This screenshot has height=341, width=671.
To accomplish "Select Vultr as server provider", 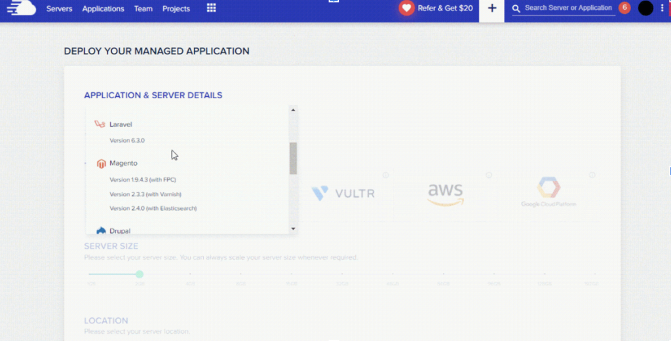I will (343, 193).
